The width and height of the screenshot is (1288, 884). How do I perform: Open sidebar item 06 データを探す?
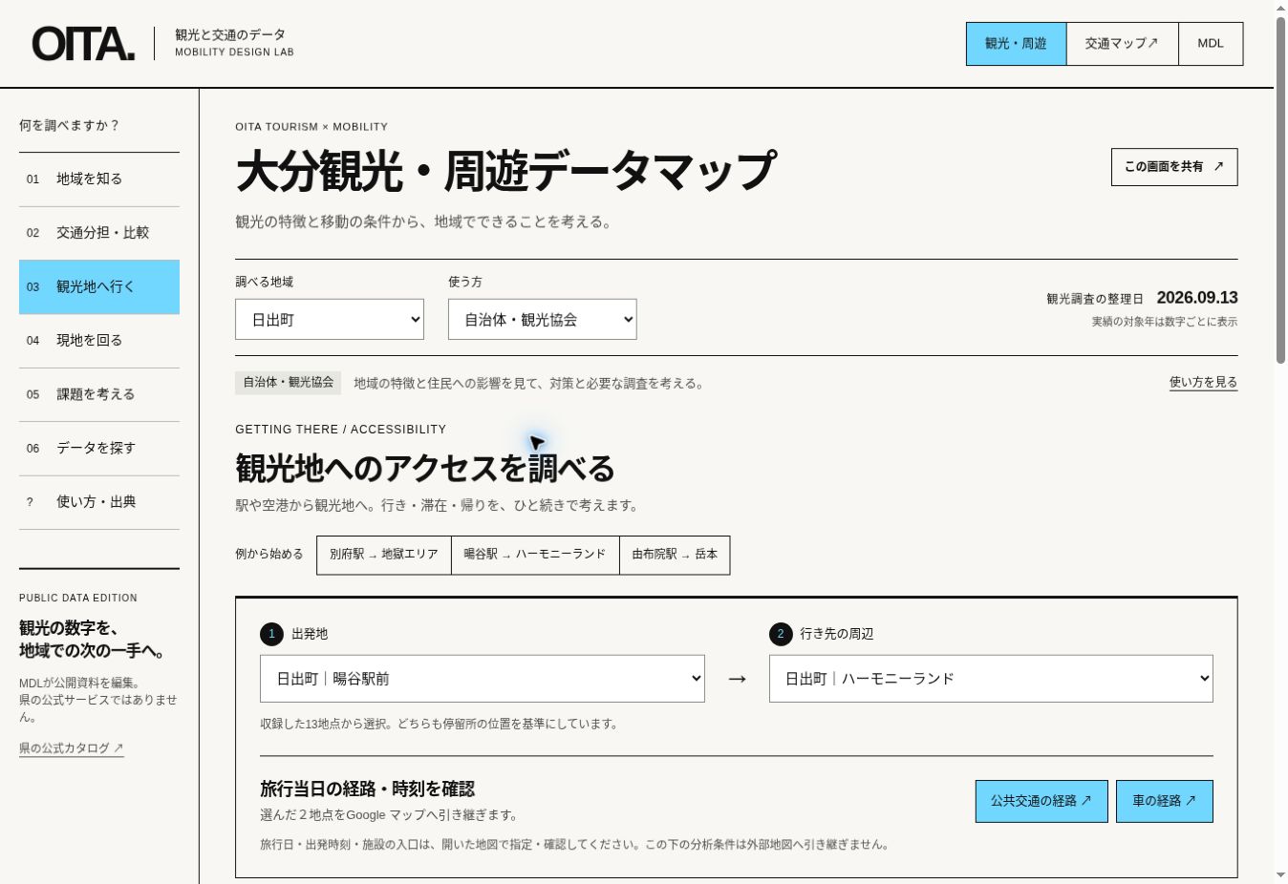pos(99,449)
